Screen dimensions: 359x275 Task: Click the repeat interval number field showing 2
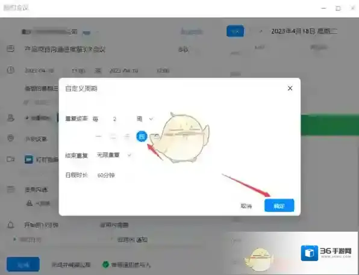(114, 119)
